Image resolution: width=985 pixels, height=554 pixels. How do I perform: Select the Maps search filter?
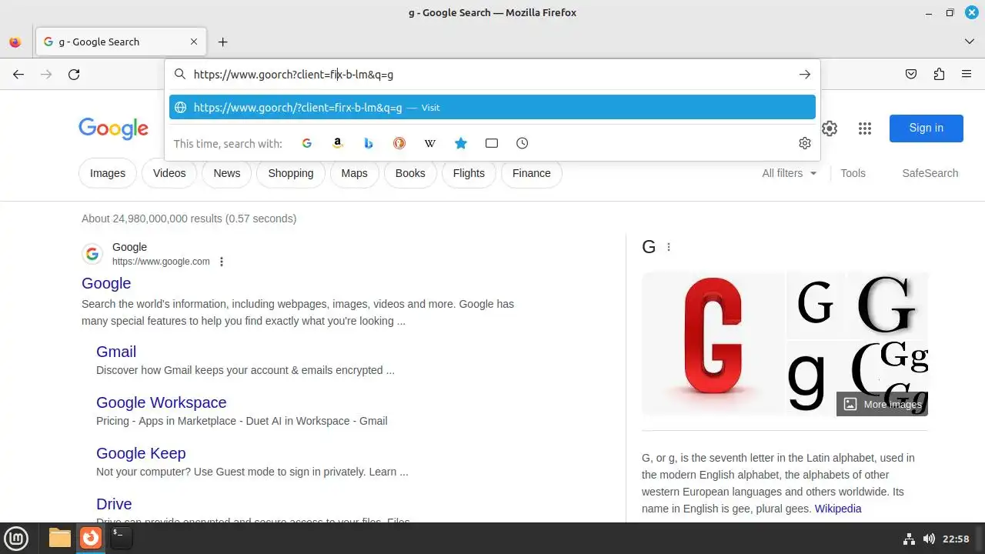point(355,173)
